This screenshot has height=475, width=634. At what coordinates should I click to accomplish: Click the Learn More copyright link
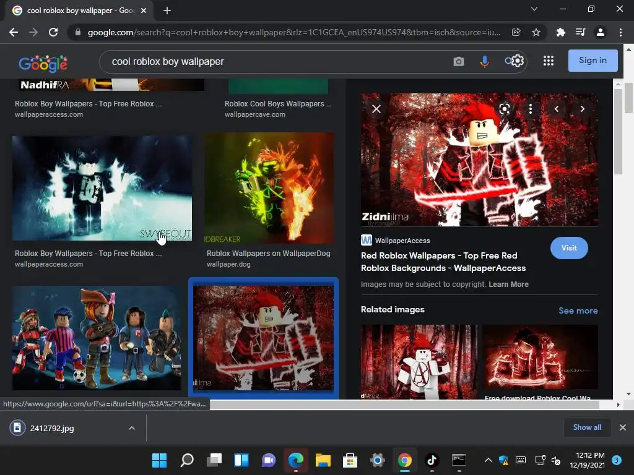click(x=508, y=285)
